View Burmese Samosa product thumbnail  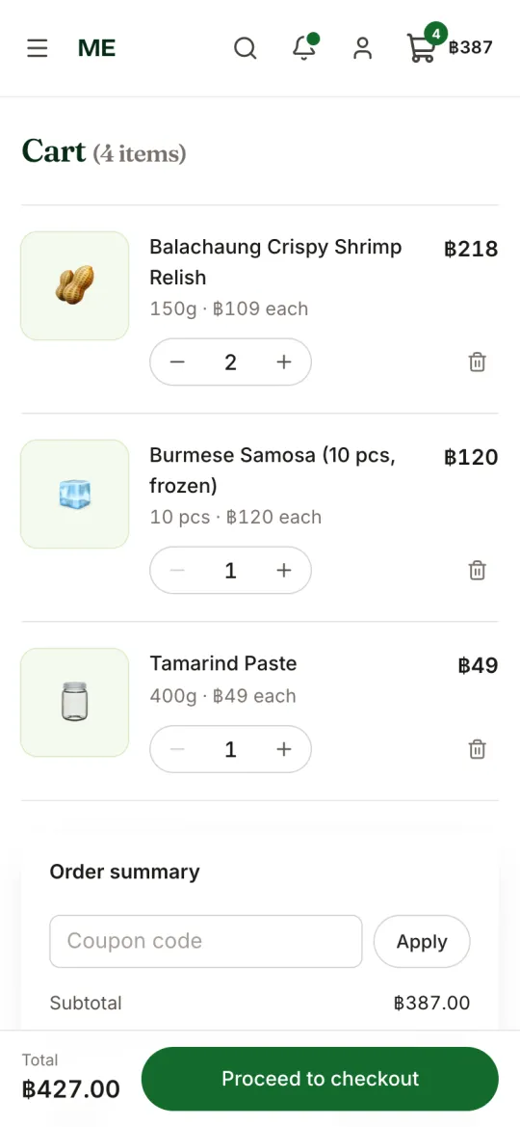(75, 494)
